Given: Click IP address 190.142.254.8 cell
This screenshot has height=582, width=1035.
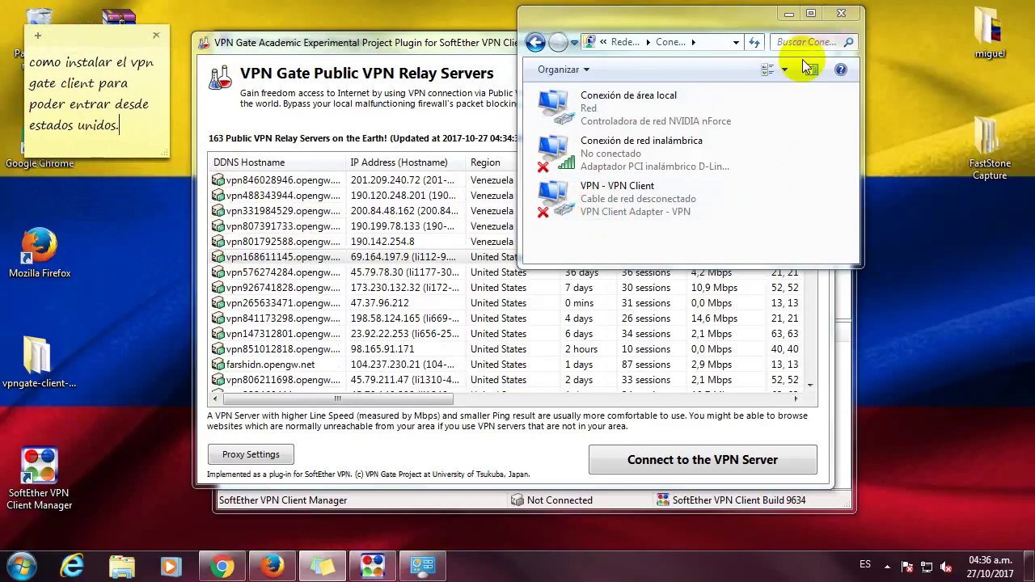Looking at the screenshot, I should [x=382, y=242].
